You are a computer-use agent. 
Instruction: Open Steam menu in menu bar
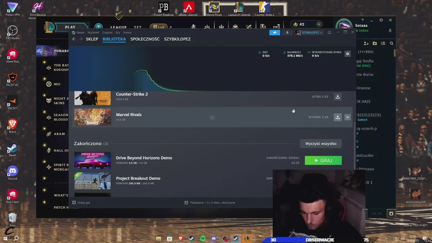coord(80,33)
